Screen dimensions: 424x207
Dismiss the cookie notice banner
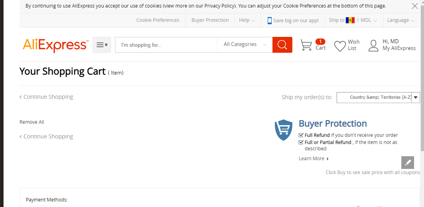click(414, 6)
